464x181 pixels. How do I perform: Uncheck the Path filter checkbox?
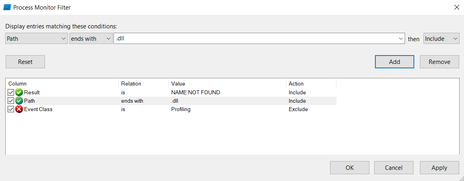tap(11, 101)
